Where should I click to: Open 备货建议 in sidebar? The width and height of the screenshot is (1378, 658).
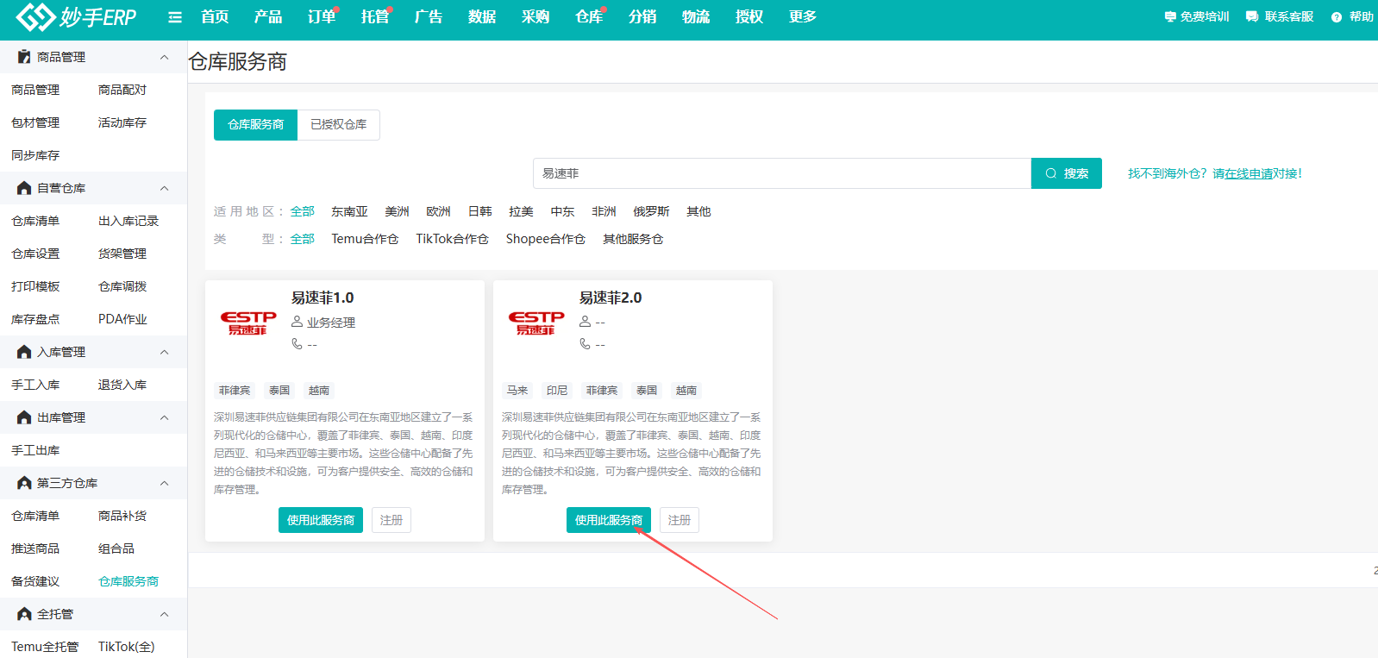(35, 581)
